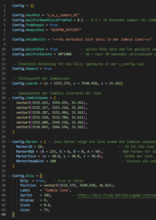Click the true value of Config.Reward

[48, 69]
